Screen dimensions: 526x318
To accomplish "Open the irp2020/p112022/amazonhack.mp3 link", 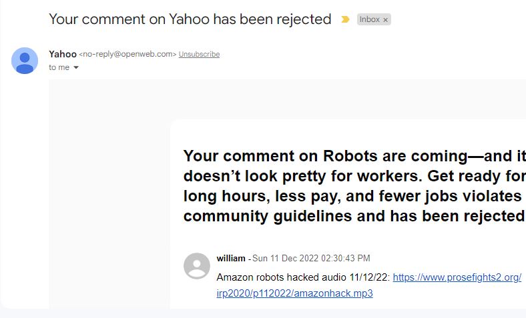I will [x=294, y=293].
